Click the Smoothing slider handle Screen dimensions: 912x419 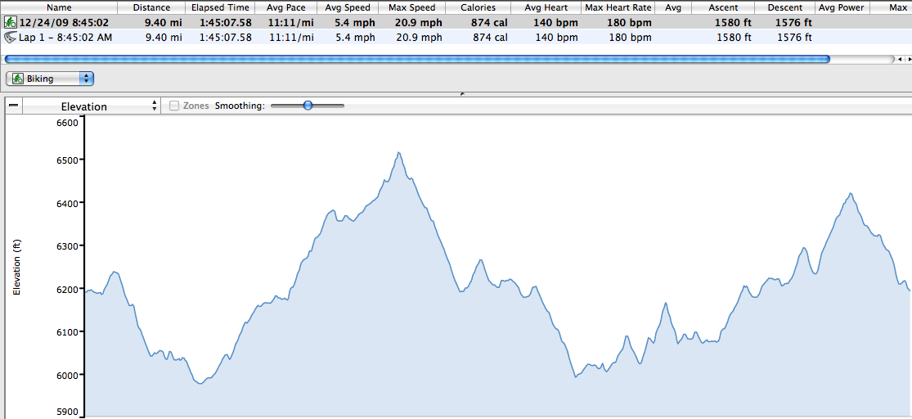pyautogui.click(x=308, y=106)
